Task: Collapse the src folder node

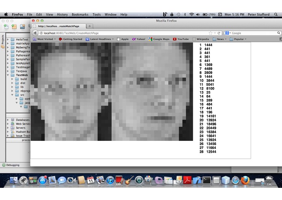Action: click(x=12, y=95)
